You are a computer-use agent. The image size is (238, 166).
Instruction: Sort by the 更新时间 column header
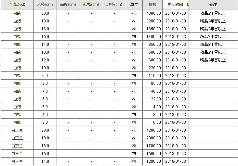pyautogui.click(x=175, y=5)
